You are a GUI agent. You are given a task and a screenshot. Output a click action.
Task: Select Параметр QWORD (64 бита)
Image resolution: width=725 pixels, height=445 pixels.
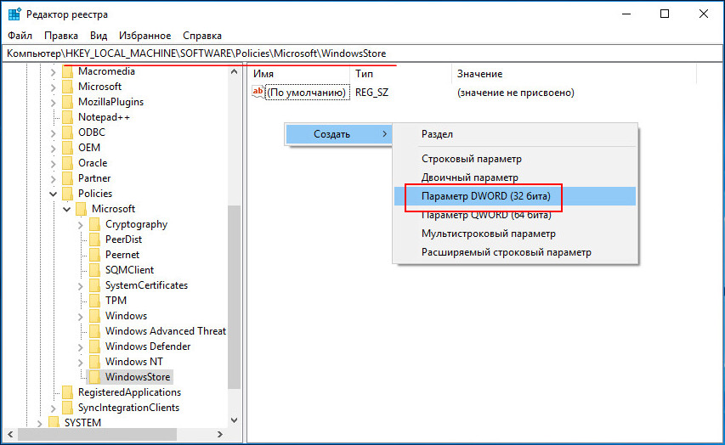[515, 215]
